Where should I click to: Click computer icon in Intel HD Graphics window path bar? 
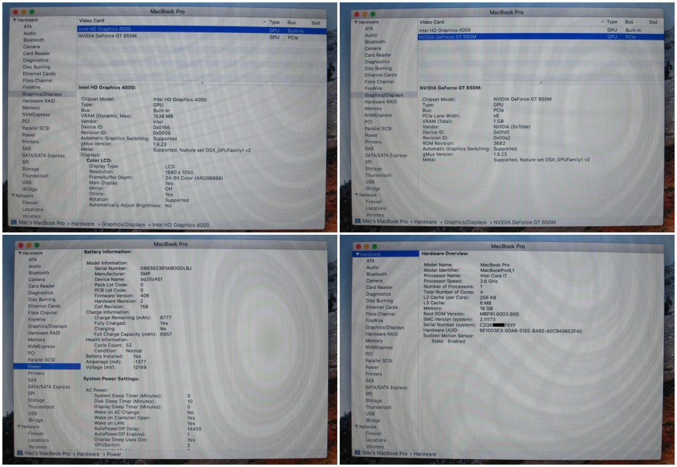pos(13,223)
